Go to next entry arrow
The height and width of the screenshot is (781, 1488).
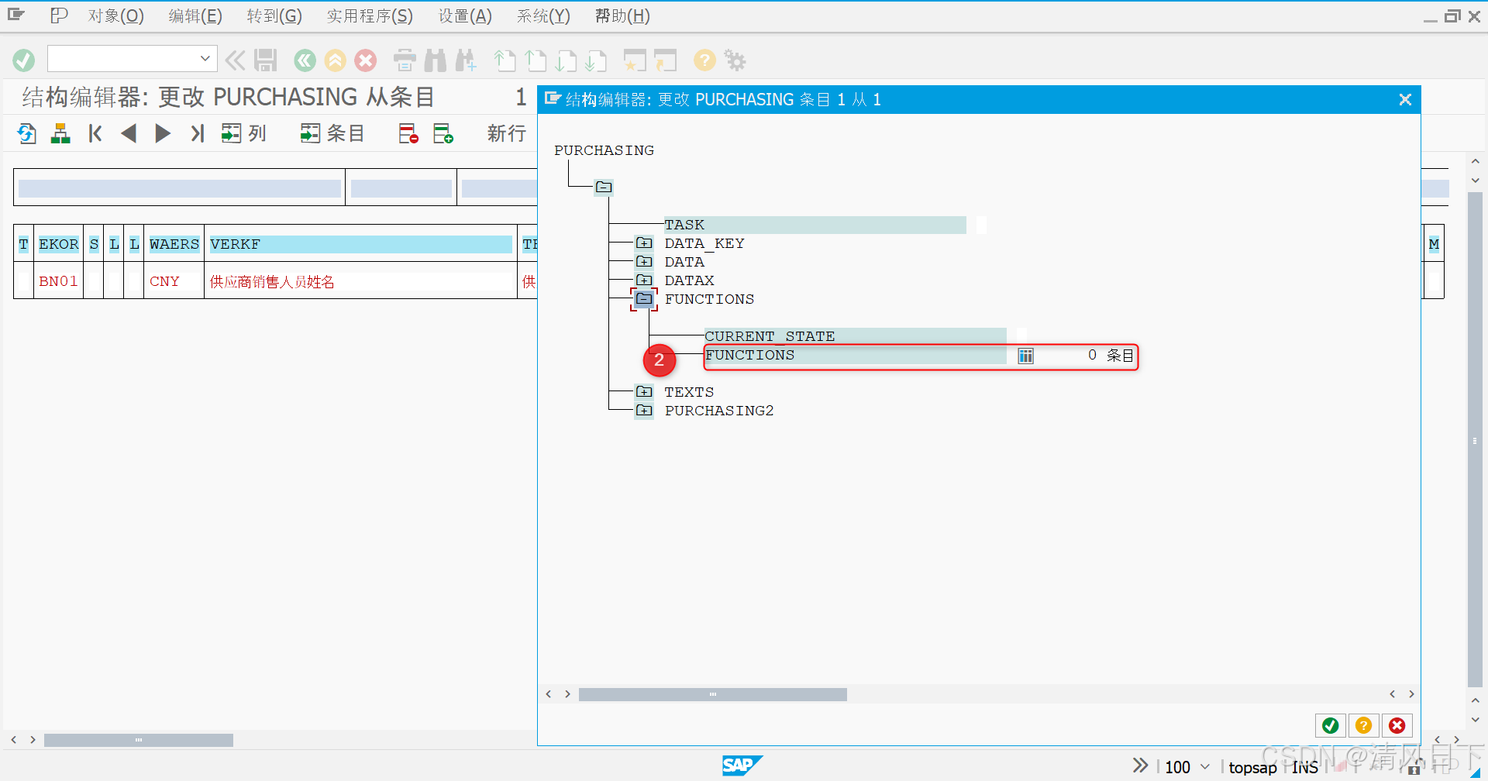pos(163,133)
